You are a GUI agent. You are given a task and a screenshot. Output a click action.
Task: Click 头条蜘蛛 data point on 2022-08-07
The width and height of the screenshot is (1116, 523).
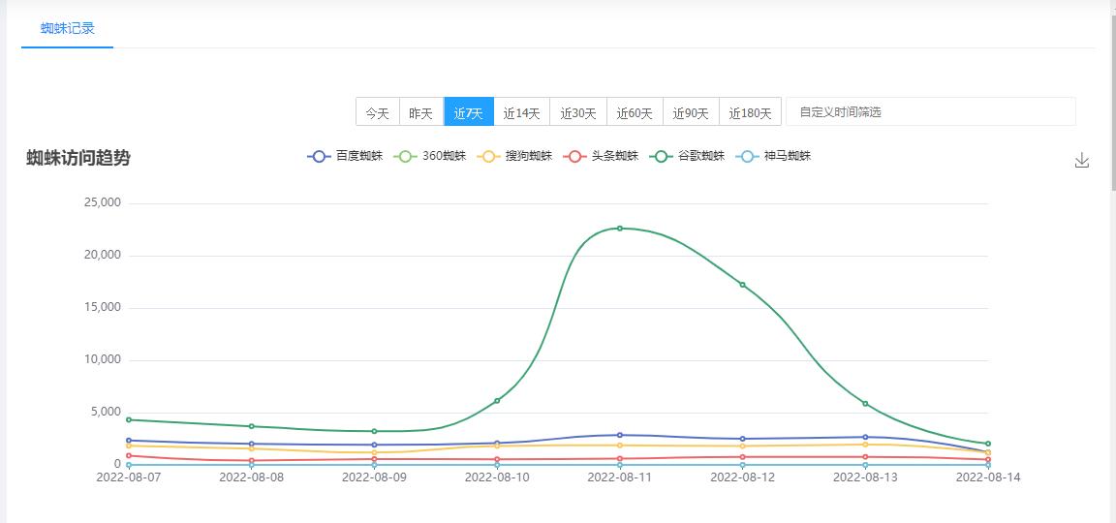[x=129, y=455]
